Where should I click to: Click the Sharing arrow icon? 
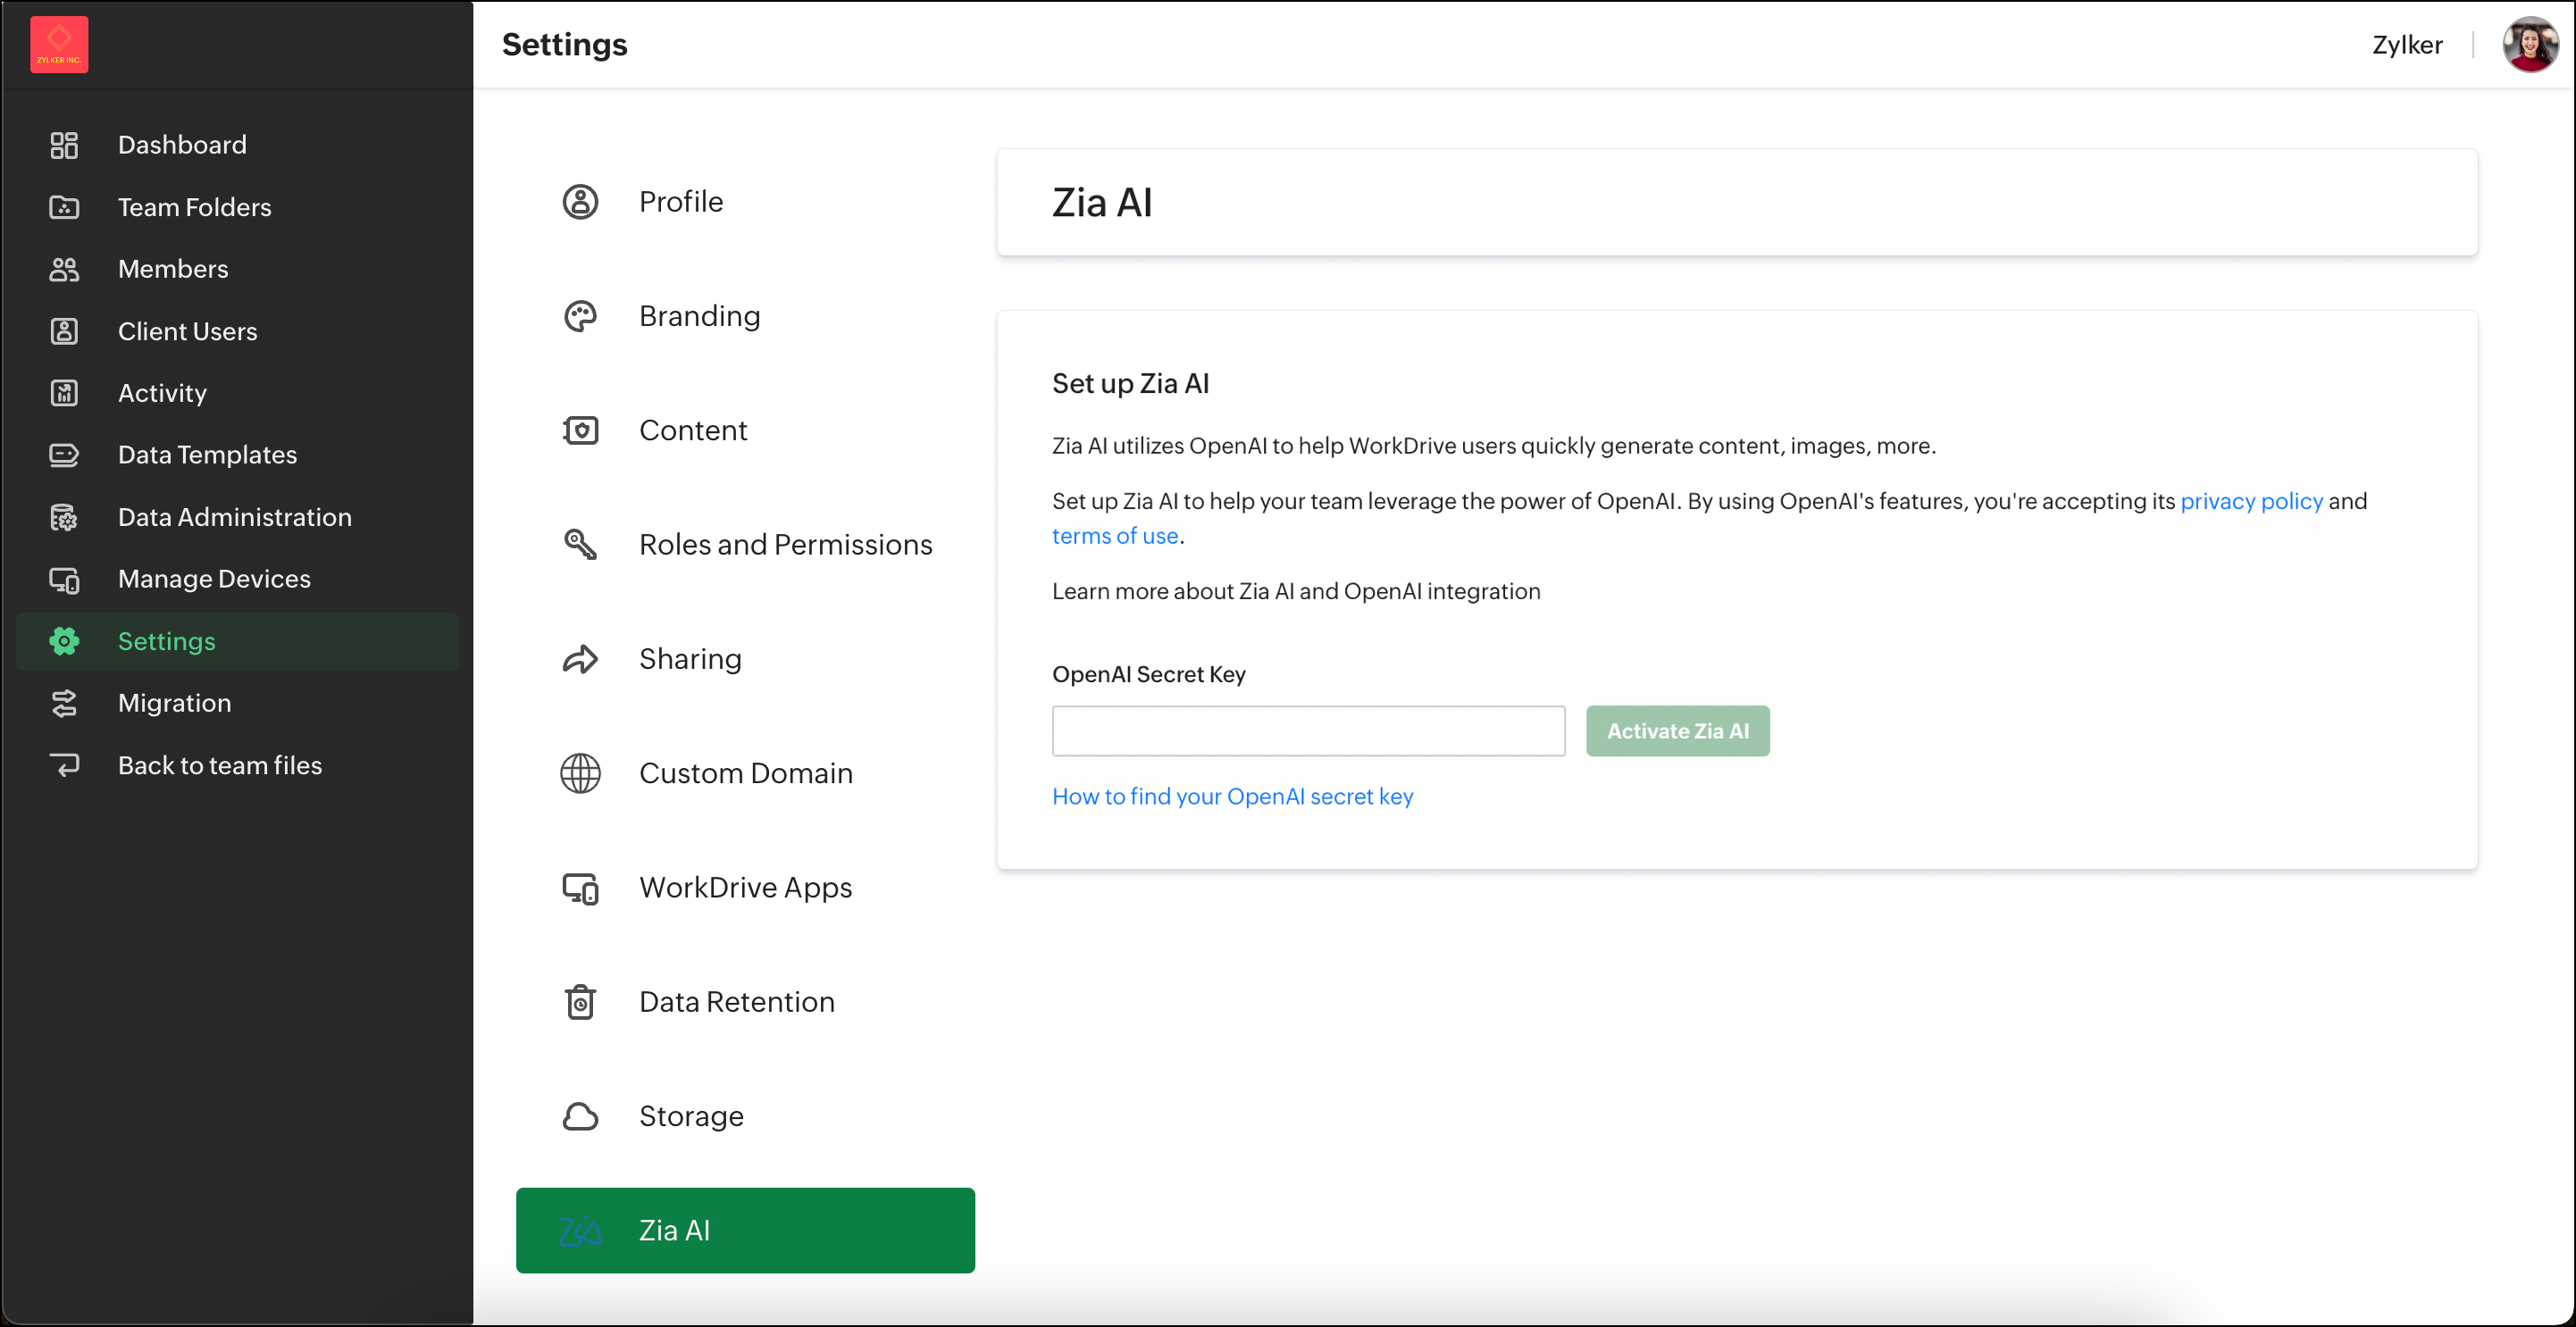coord(580,659)
